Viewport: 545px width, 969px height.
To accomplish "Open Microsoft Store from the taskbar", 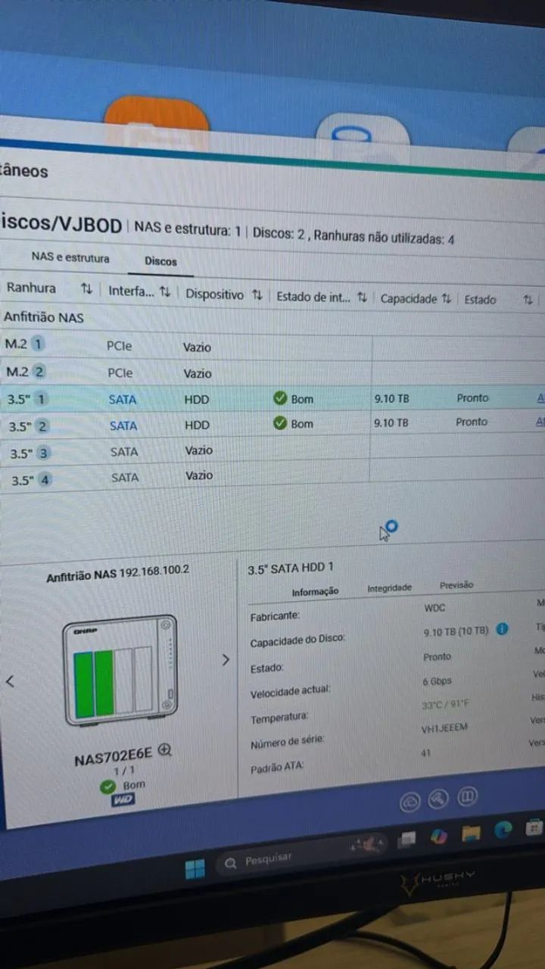I will tap(534, 827).
